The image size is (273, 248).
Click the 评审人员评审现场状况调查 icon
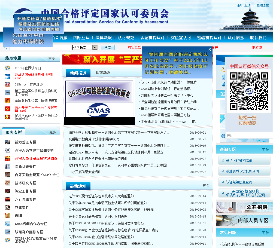[x=7, y=158]
